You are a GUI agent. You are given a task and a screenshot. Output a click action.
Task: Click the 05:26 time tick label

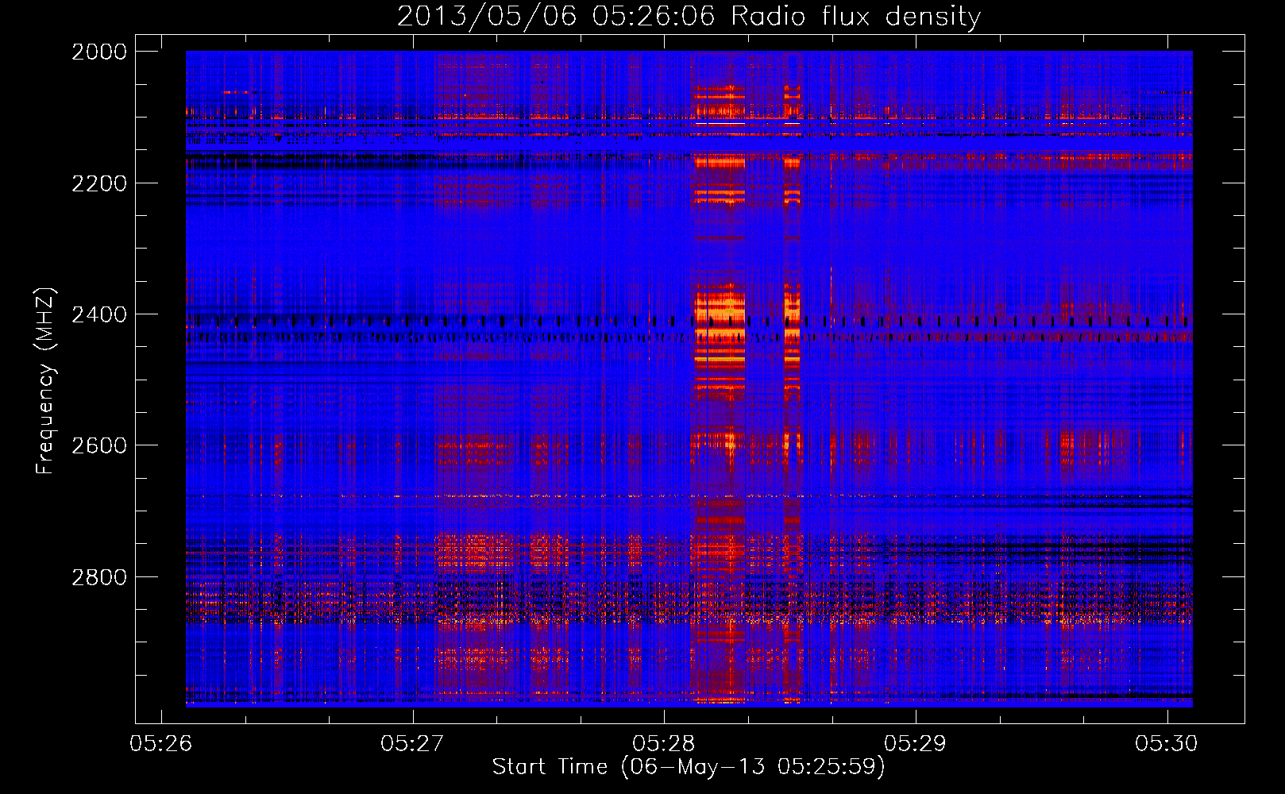162,743
